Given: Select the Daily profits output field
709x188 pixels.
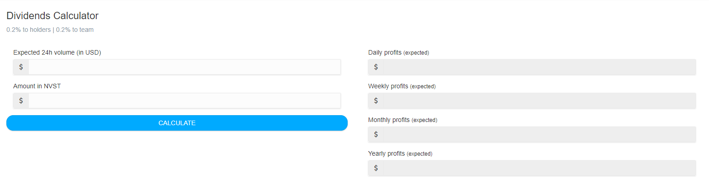Looking at the screenshot, I should 539,67.
